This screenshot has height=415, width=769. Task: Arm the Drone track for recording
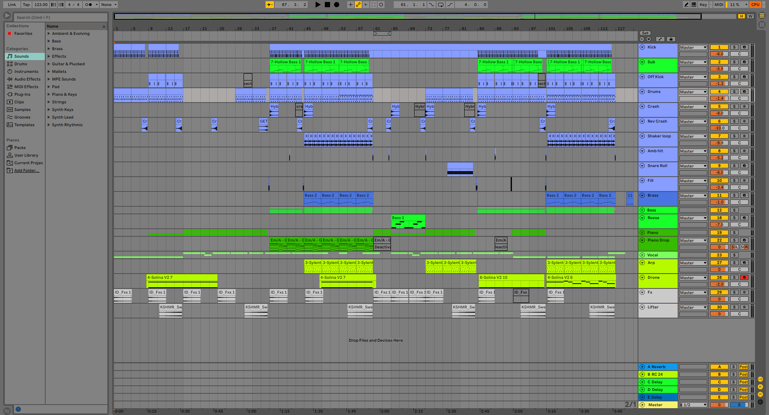tap(744, 278)
